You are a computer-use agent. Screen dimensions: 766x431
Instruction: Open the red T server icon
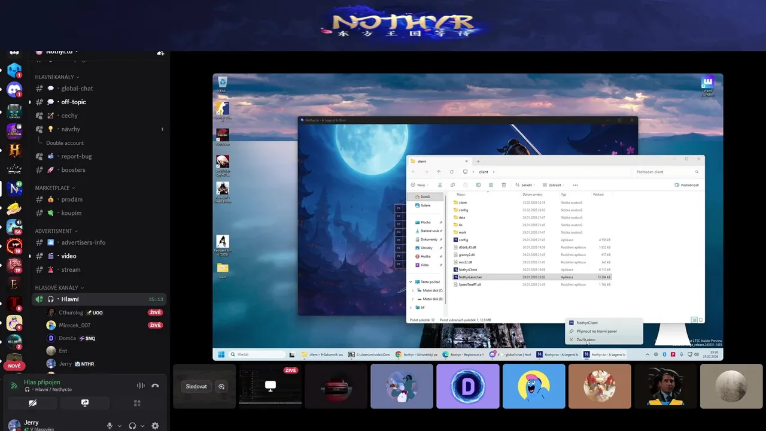14,303
